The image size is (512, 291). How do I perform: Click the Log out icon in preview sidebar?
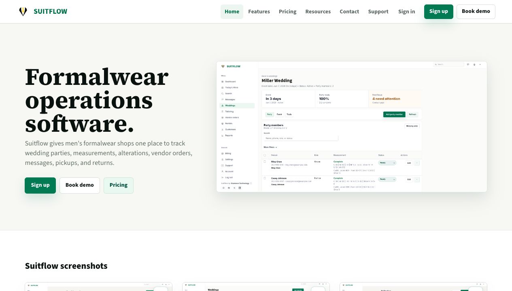222,177
